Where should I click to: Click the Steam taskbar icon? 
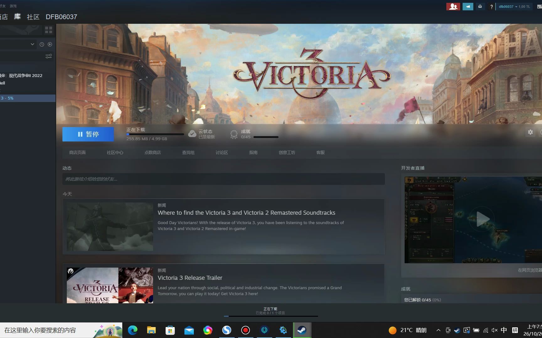coord(302,330)
